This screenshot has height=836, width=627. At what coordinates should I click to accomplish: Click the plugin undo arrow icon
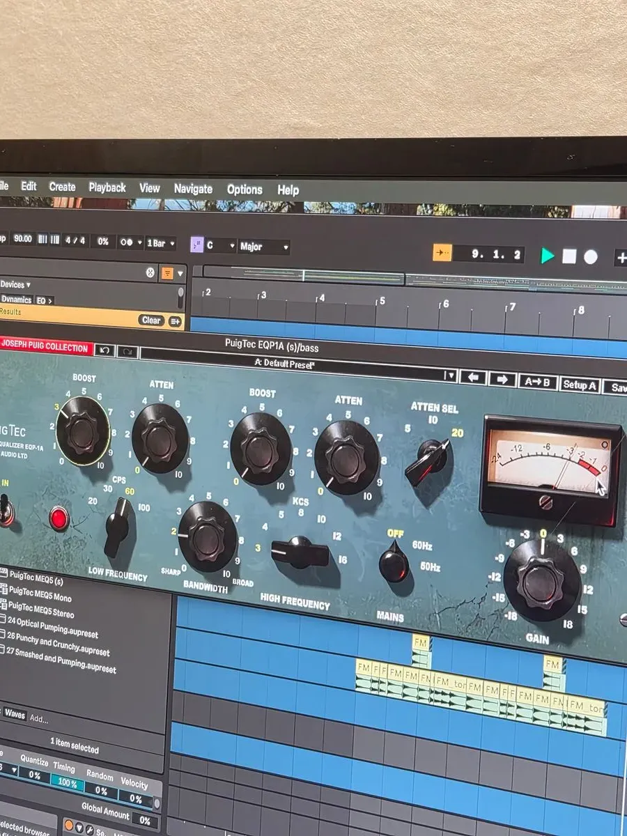point(105,350)
